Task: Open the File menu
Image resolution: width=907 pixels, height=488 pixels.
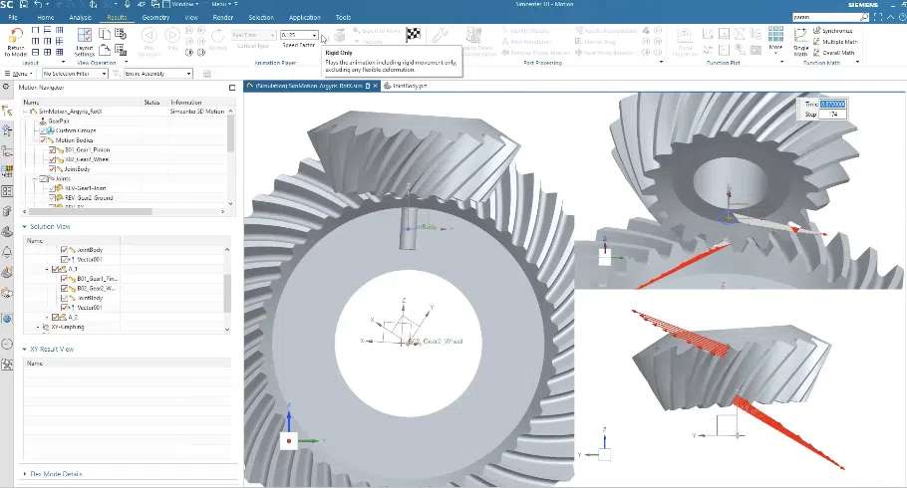Action: tap(13, 17)
